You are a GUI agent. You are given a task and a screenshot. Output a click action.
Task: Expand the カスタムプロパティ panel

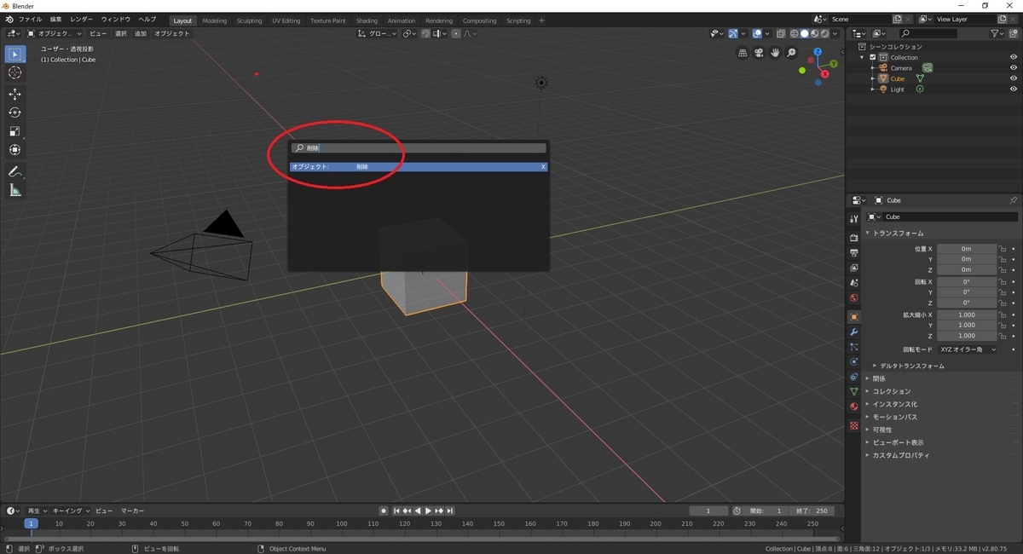(x=900, y=455)
